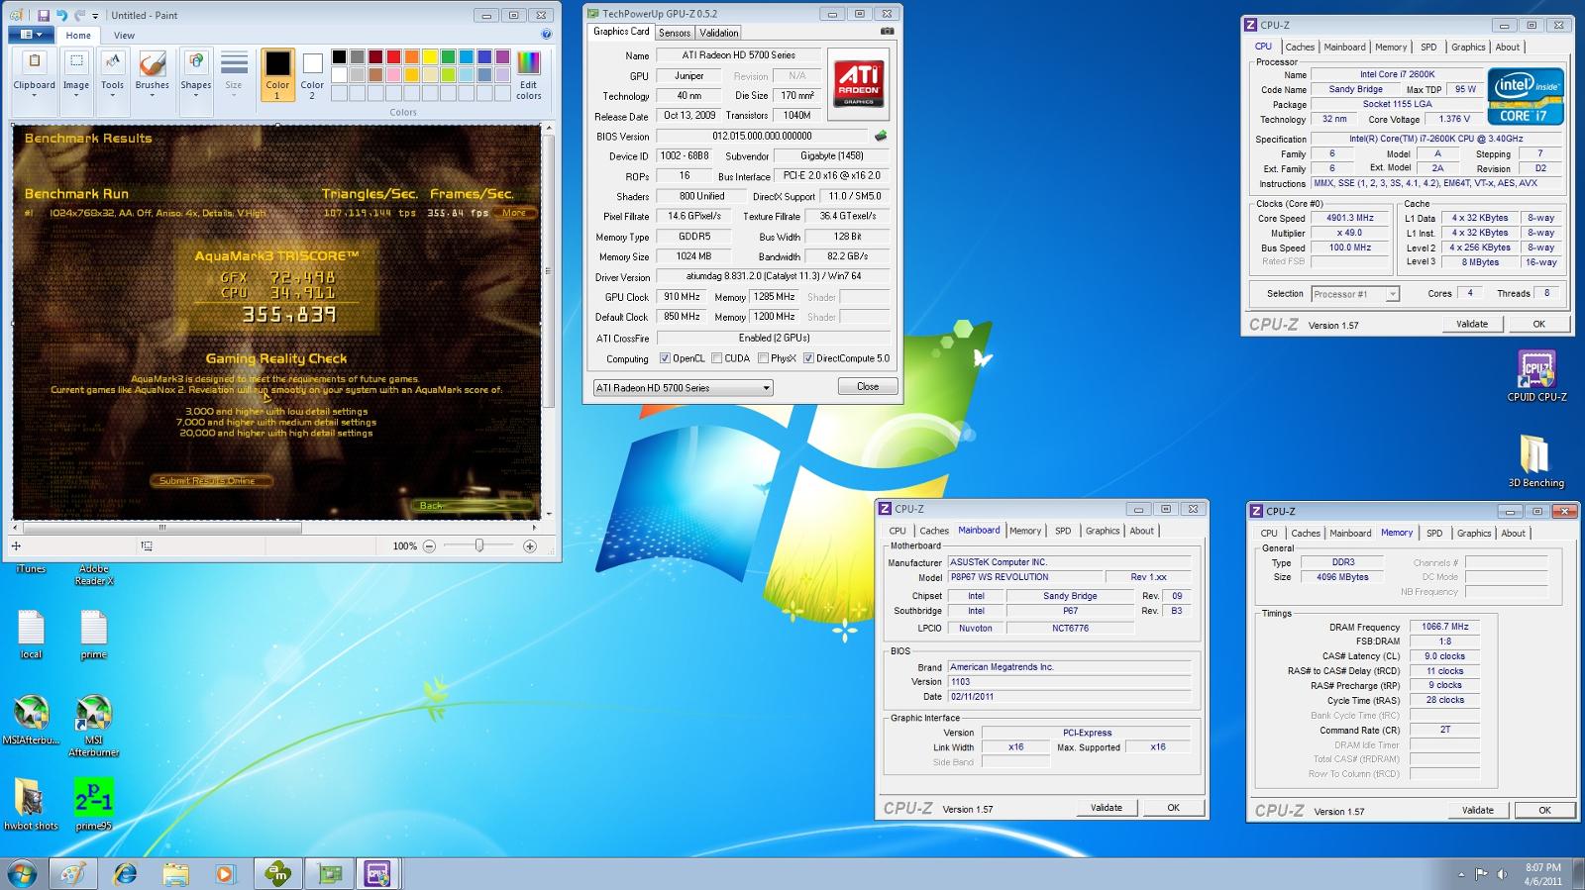Select Color 1 button in Paint

coord(277,75)
